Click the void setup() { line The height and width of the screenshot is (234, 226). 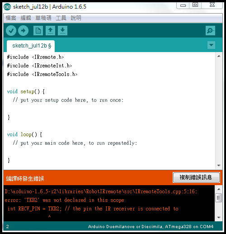[26, 91]
